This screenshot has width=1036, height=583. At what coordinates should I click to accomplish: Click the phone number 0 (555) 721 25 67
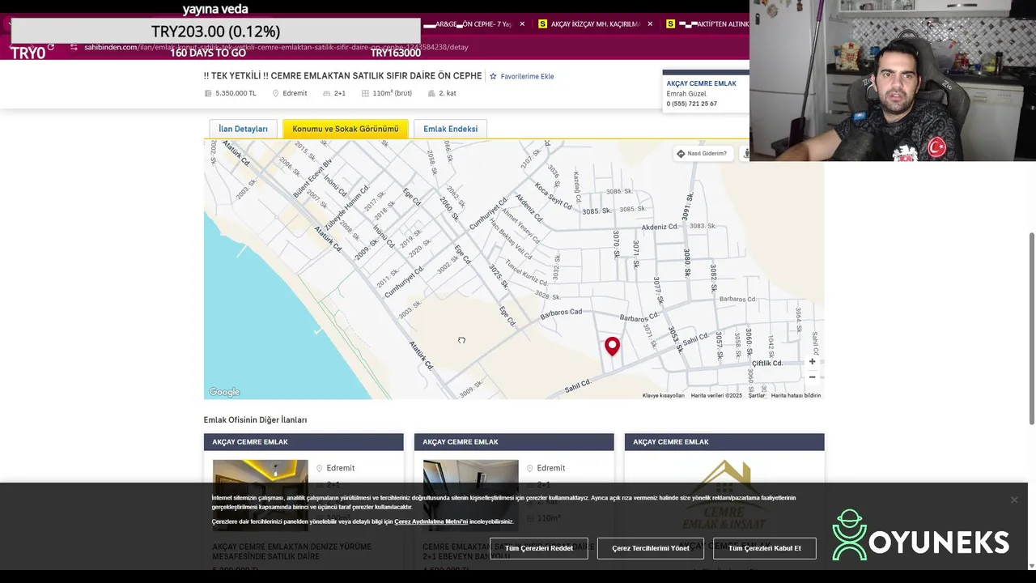click(x=691, y=104)
